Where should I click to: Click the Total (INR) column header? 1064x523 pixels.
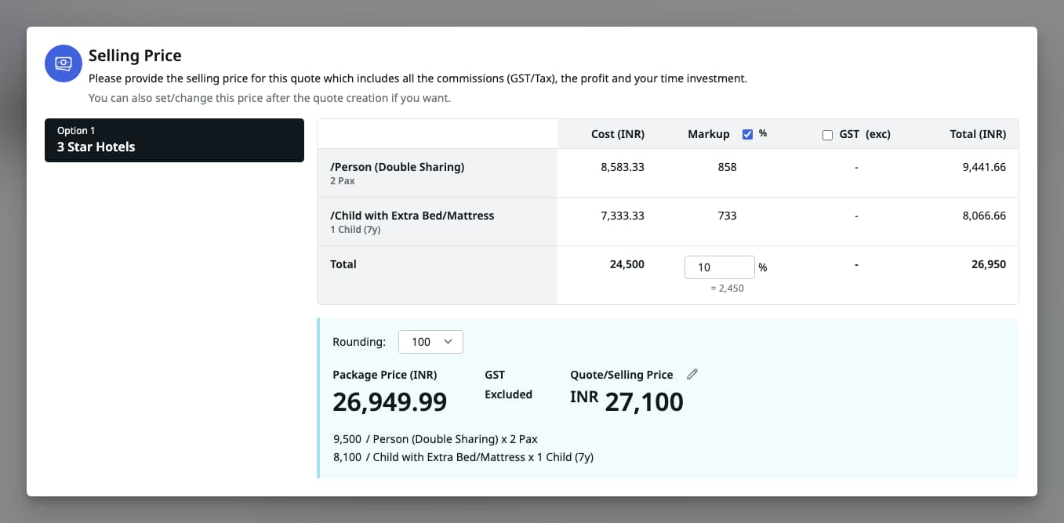[977, 134]
